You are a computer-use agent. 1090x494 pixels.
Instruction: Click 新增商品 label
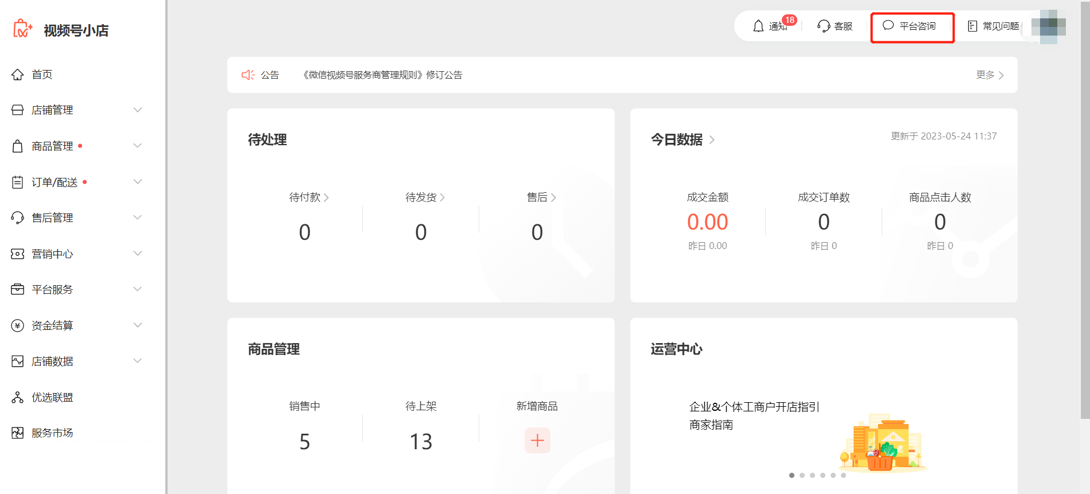click(x=537, y=406)
